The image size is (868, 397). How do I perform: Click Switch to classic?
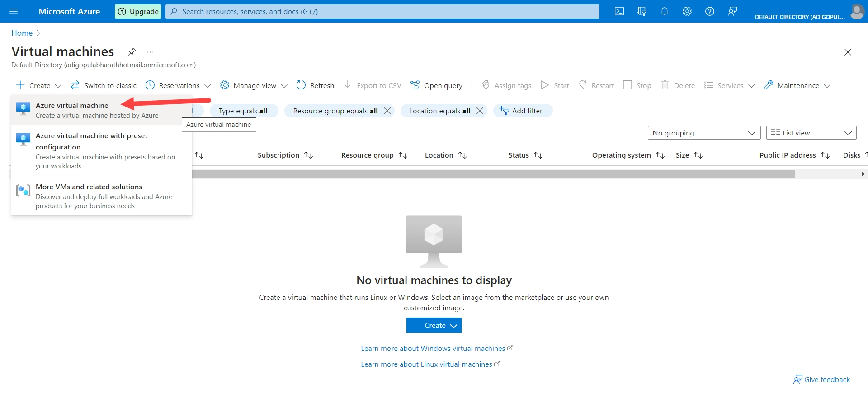104,85
